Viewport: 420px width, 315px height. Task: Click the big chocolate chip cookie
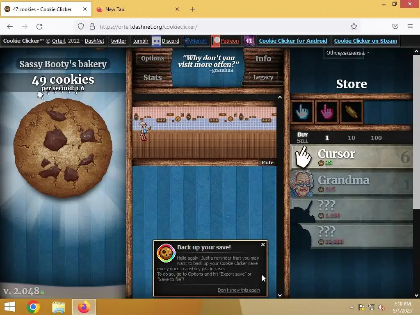point(63,148)
